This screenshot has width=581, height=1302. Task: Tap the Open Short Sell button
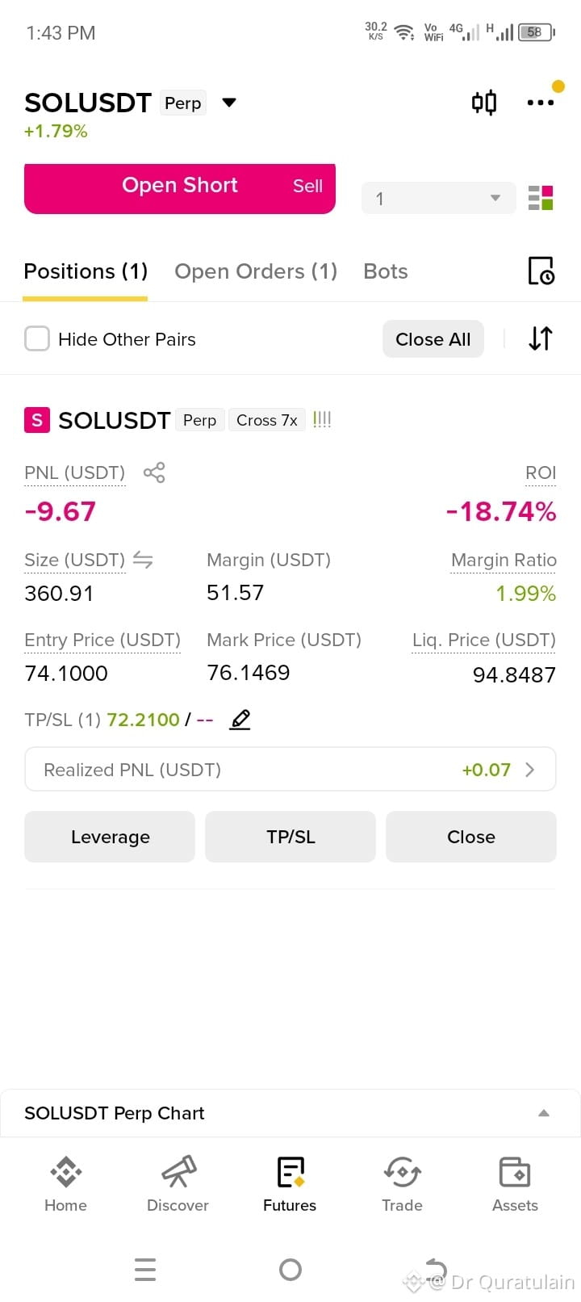(x=180, y=188)
